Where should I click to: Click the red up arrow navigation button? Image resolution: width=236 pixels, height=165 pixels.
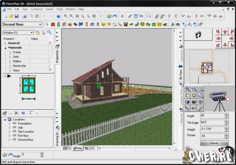point(225,32)
